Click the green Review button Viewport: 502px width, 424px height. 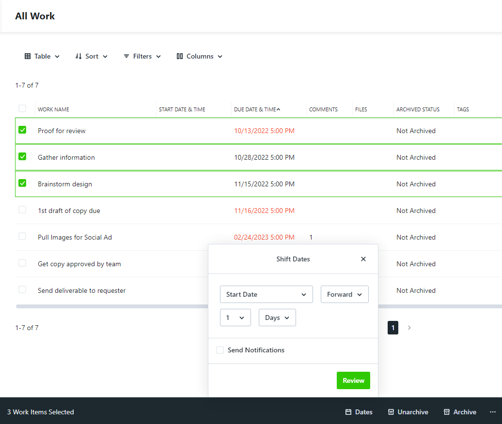(x=353, y=380)
